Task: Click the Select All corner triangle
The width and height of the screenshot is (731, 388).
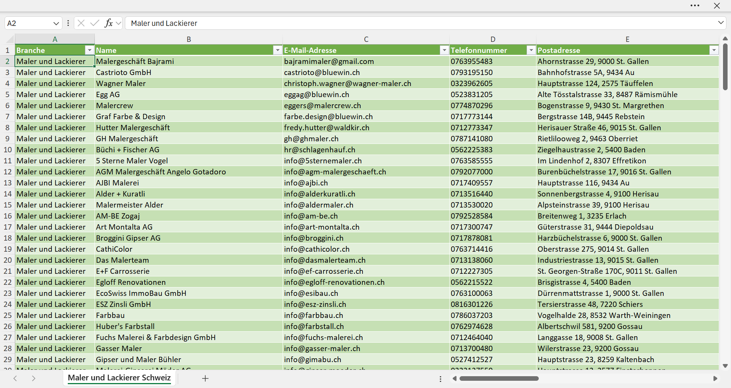Action: coord(10,39)
